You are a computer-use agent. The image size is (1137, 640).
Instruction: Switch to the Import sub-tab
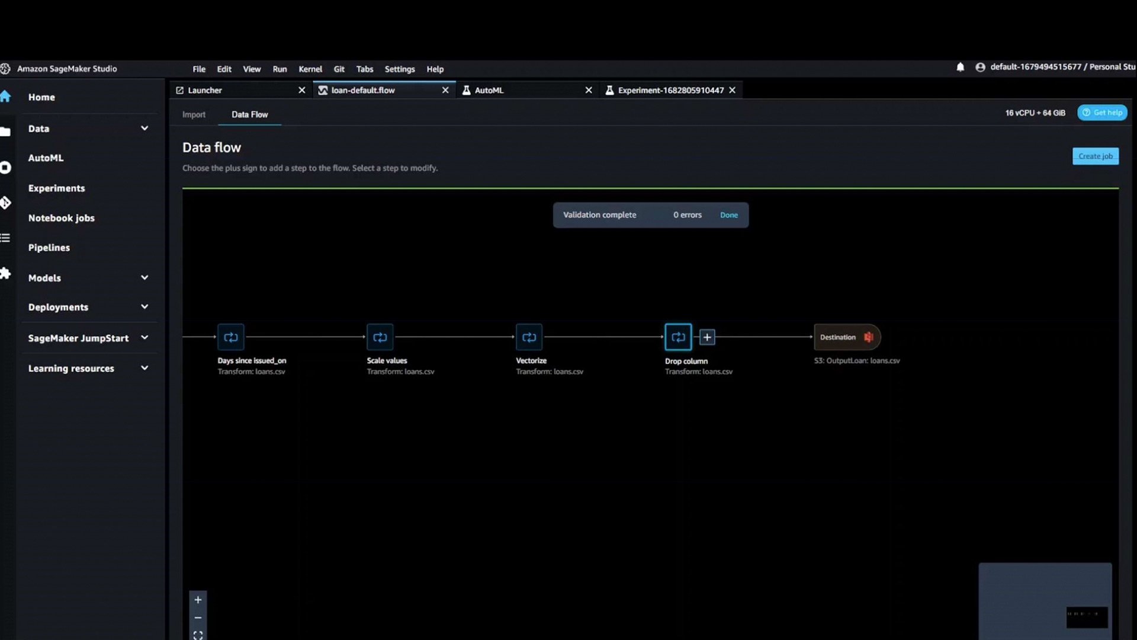194,114
